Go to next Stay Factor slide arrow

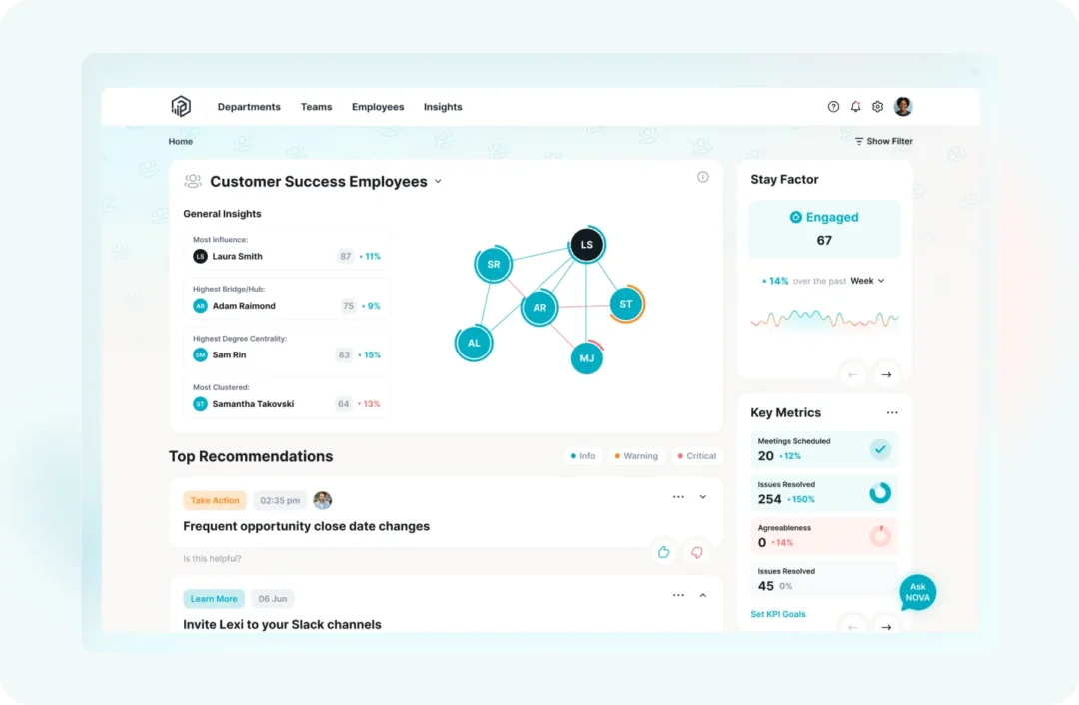[x=886, y=375]
